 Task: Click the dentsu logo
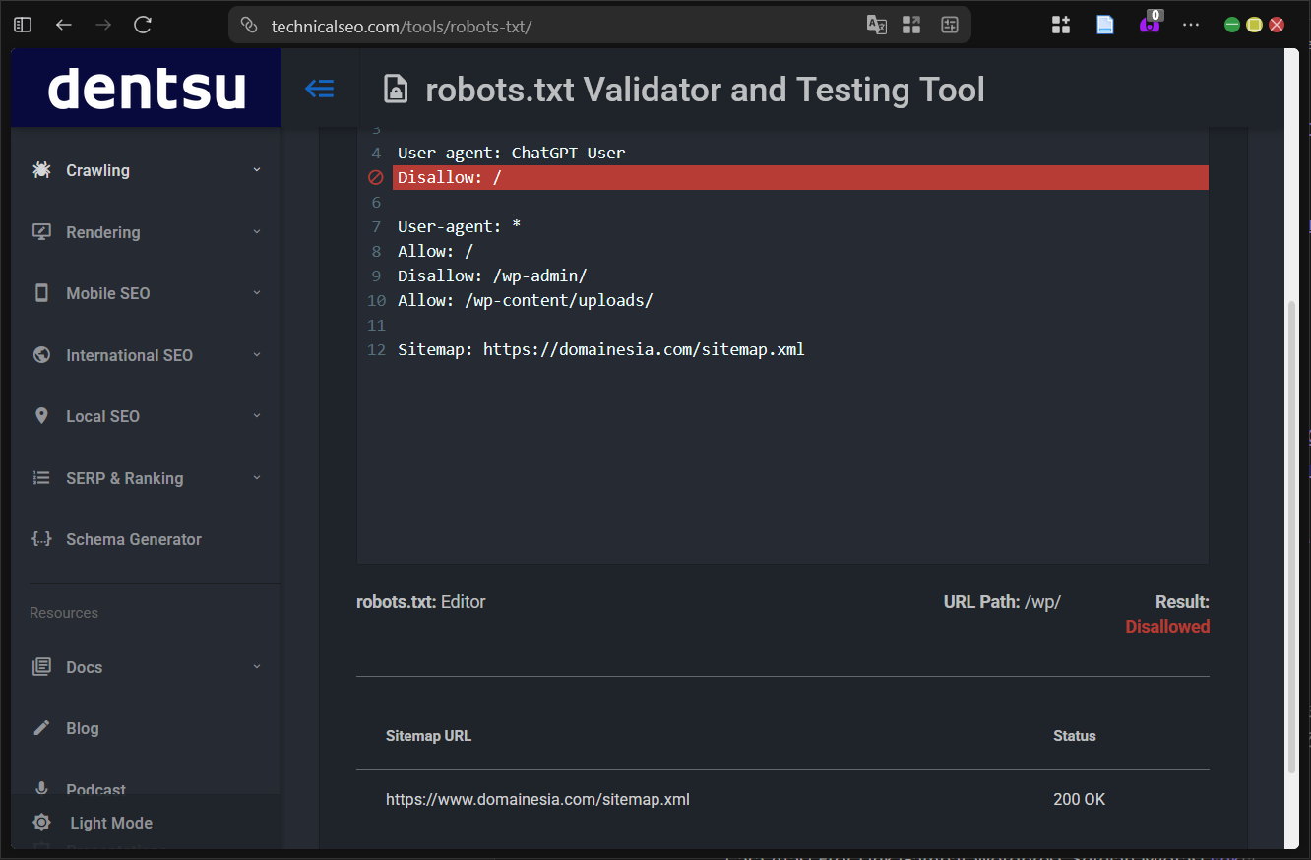click(147, 89)
